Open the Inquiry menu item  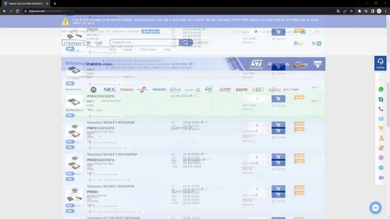[128, 49]
